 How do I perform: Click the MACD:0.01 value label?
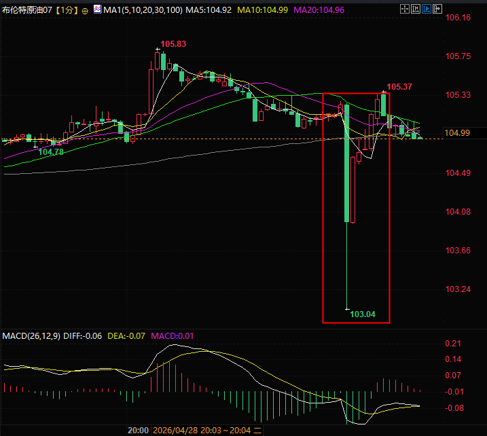pos(172,336)
